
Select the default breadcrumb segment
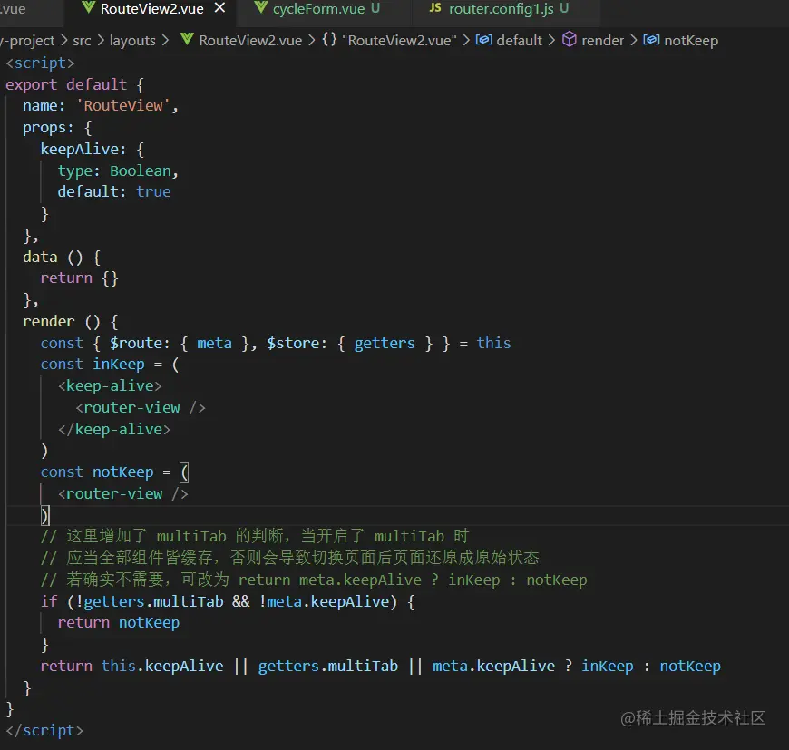(520, 40)
